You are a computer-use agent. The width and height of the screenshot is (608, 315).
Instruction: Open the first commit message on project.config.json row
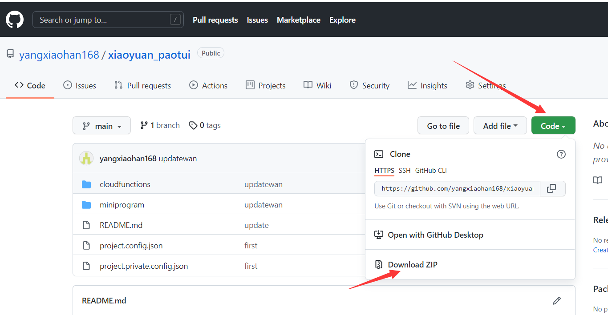pos(251,245)
